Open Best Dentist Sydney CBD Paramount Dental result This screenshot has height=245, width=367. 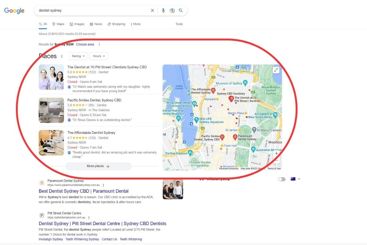pyautogui.click(x=83, y=191)
